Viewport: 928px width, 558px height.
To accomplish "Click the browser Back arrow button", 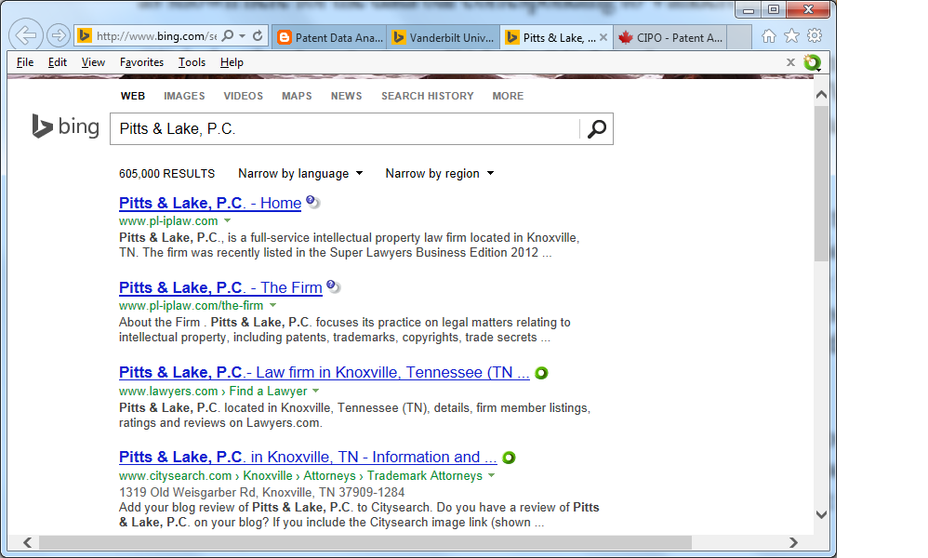I will pos(26,35).
